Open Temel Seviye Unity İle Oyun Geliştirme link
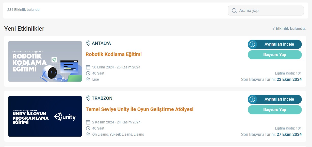 pyautogui.click(x=140, y=109)
